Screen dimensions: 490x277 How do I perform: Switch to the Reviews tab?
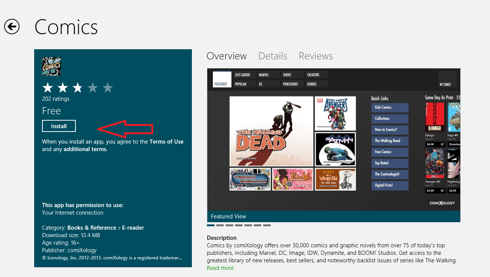point(316,56)
